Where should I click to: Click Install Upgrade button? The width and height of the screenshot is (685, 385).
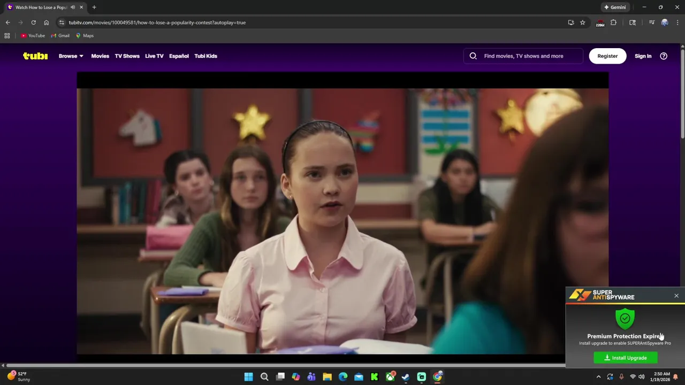point(626,358)
